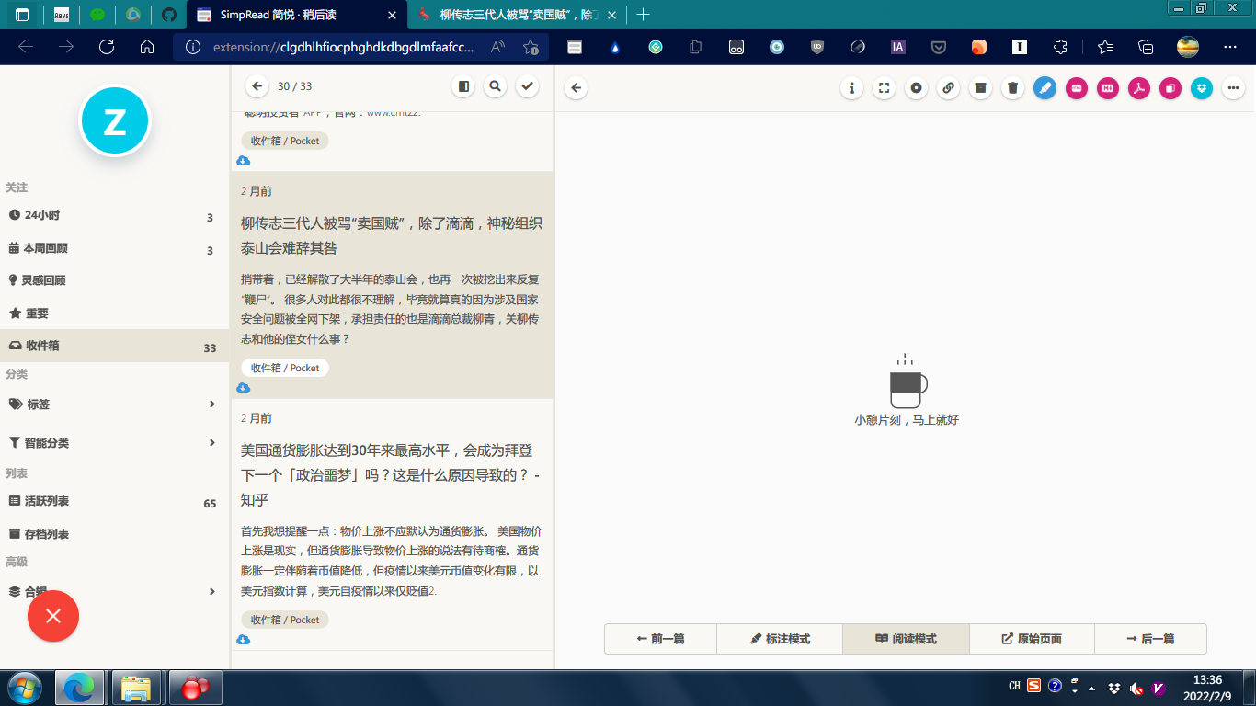Viewport: 1256px width, 706px height.
Task: Open File Explorer from the taskbar
Action: click(x=136, y=688)
